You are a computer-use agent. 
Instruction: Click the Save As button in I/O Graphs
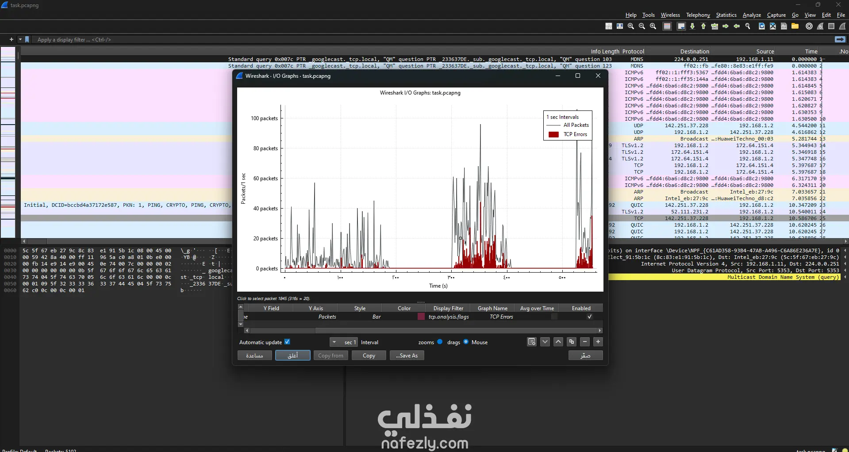pyautogui.click(x=407, y=356)
